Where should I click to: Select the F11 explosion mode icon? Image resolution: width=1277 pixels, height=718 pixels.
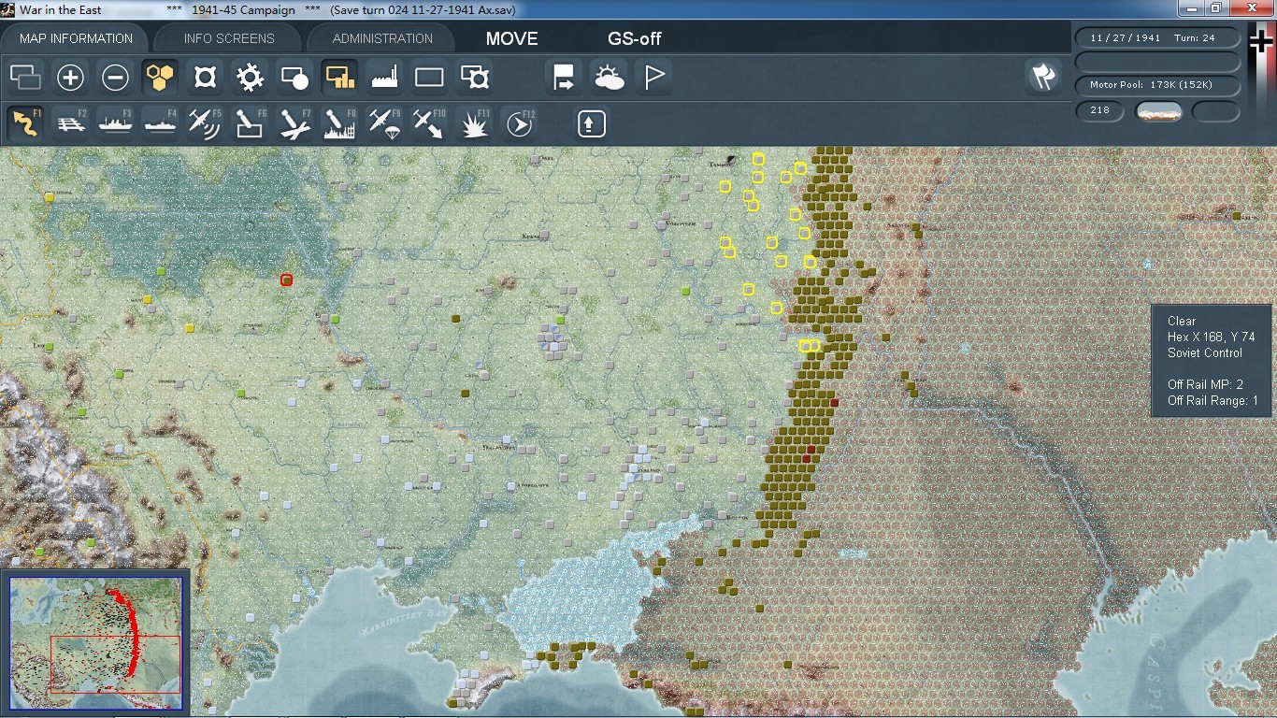click(474, 123)
